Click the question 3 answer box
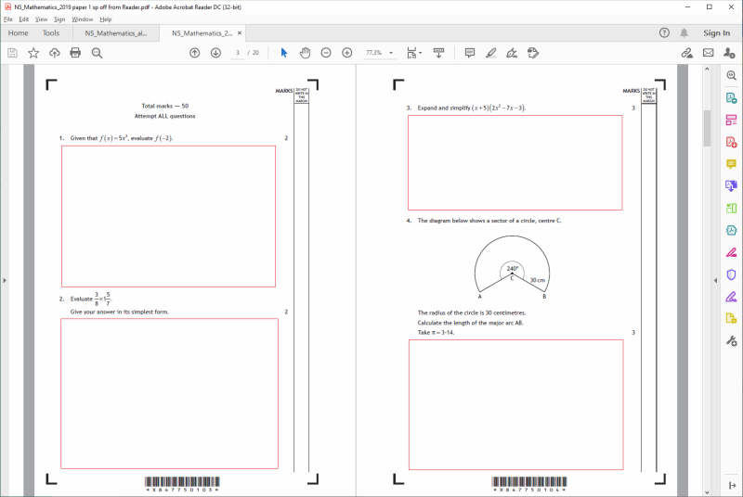743x497 pixels. coord(515,162)
